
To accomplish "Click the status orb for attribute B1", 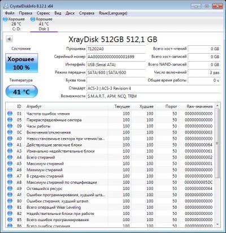I will pos(10,207).
